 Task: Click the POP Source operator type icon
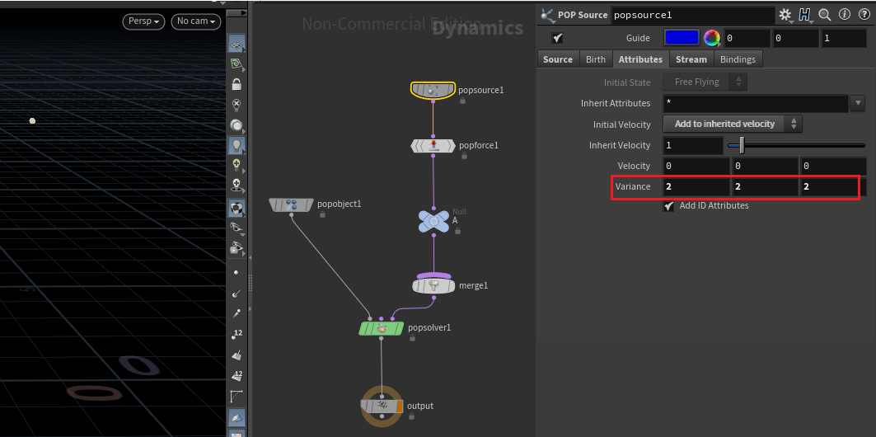[547, 15]
